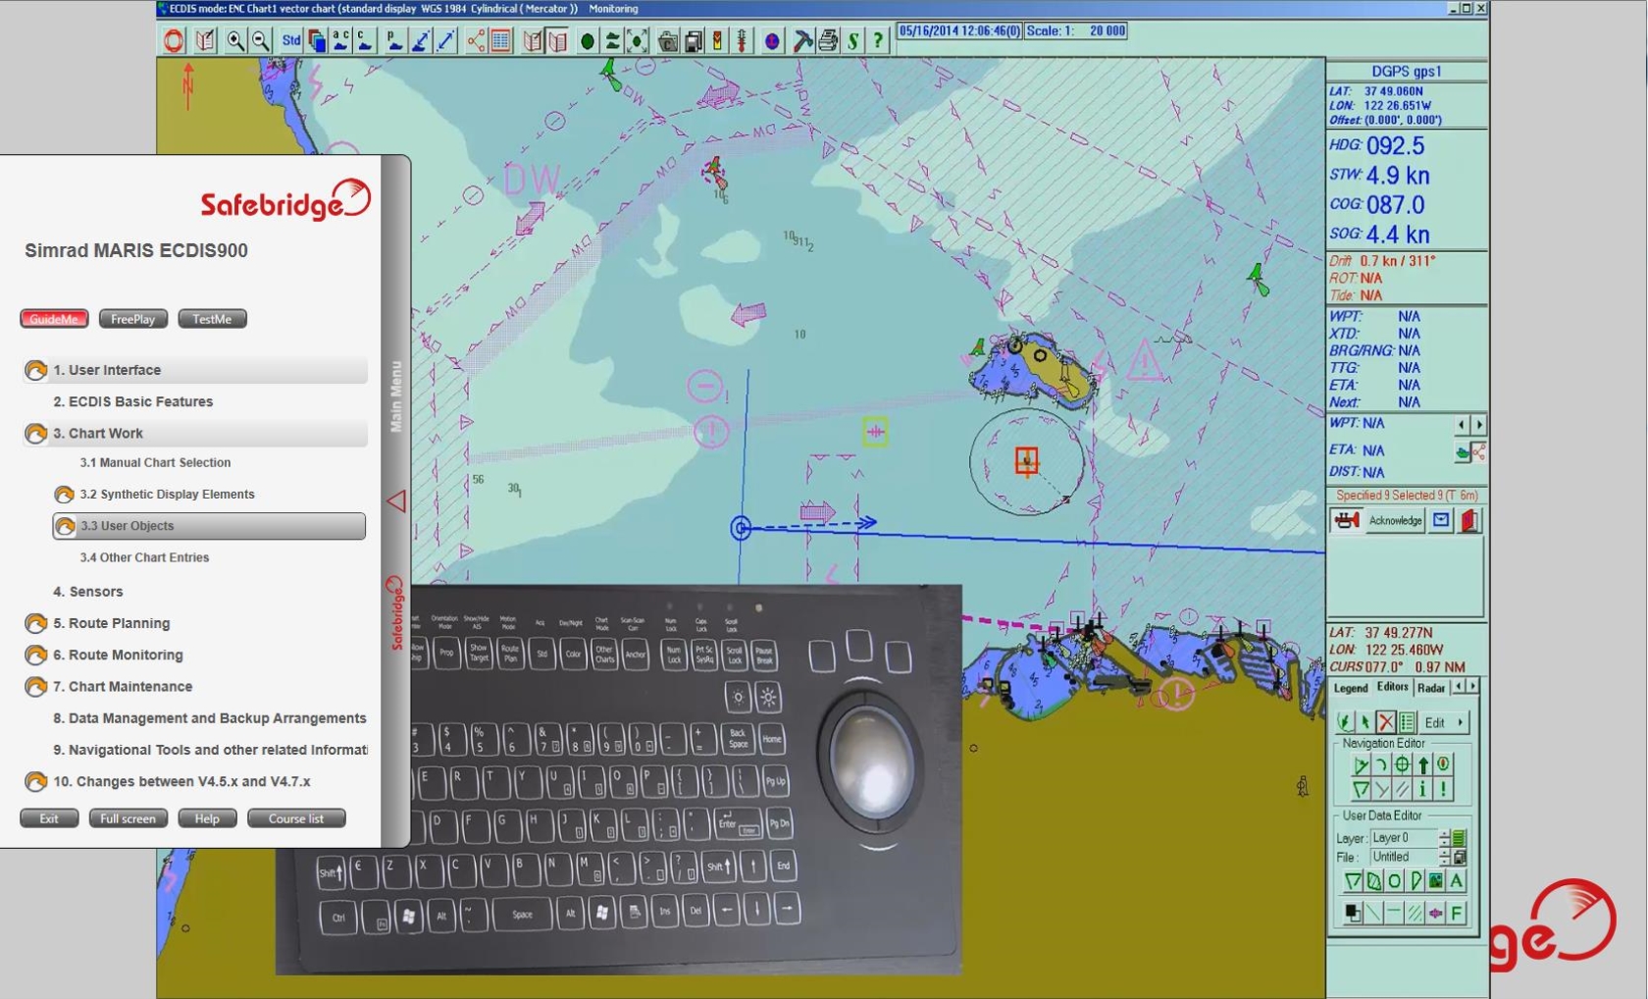Enable GuideMe training mode

coord(54,318)
